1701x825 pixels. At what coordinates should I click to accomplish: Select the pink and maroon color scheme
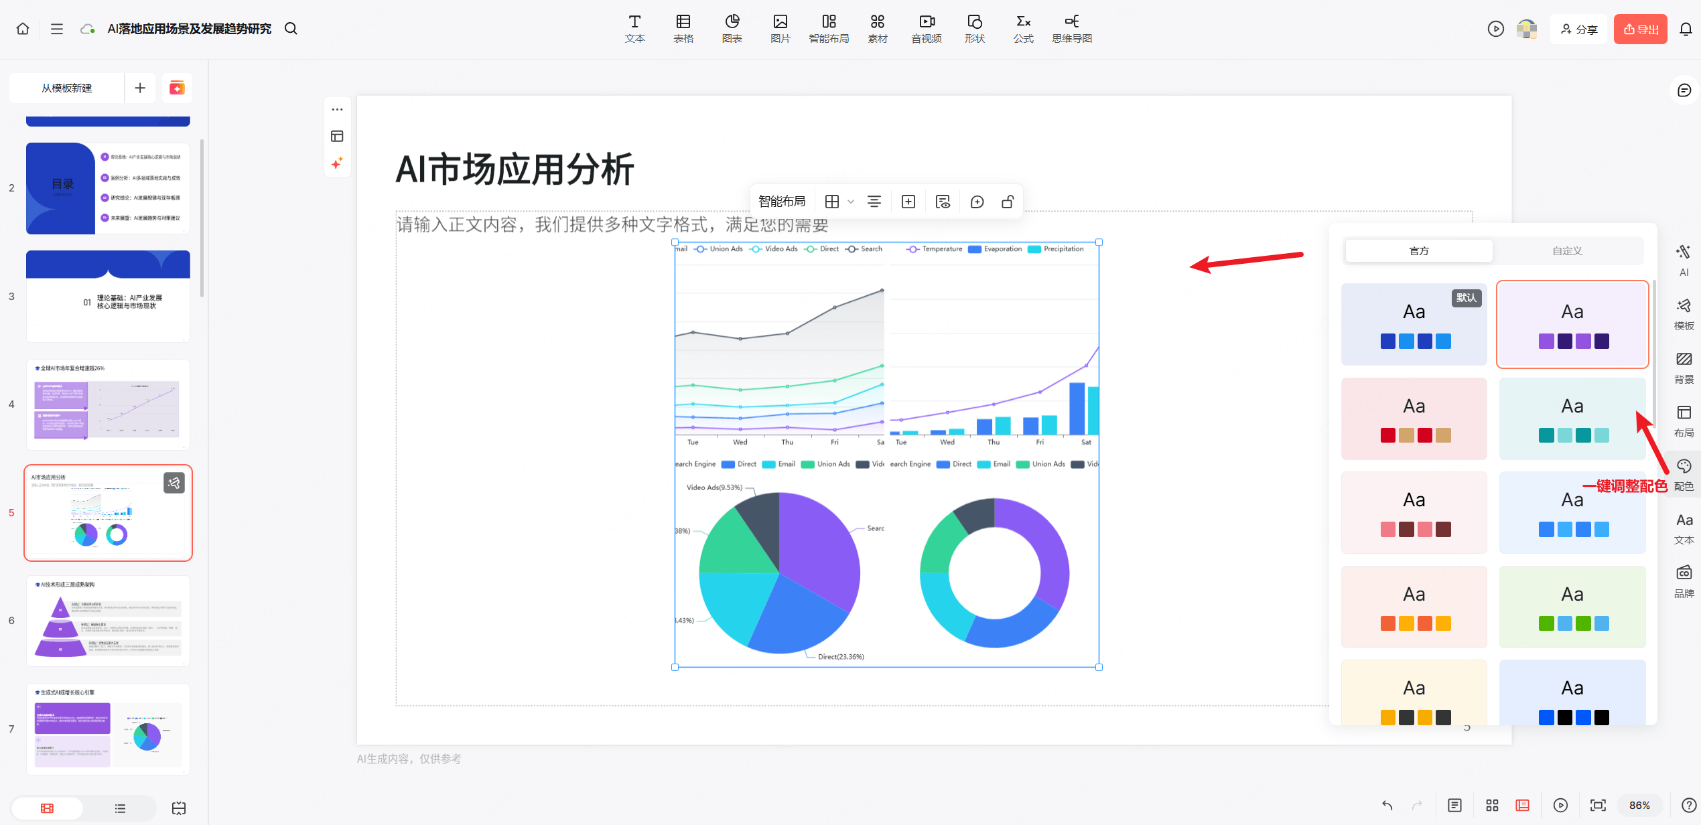coord(1414,513)
